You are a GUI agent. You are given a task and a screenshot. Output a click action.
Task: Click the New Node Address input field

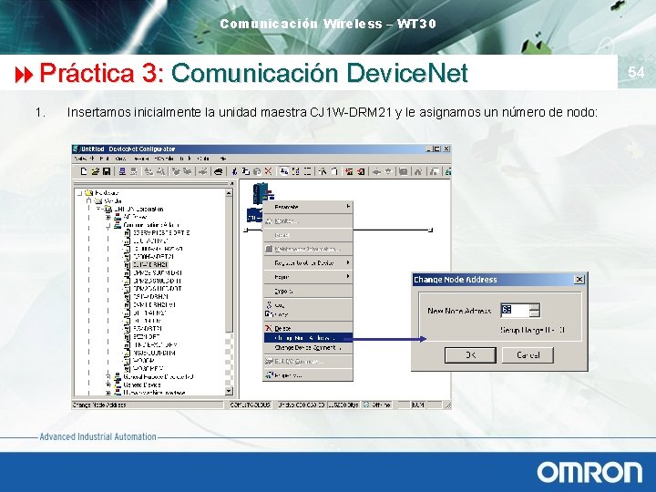(515, 310)
